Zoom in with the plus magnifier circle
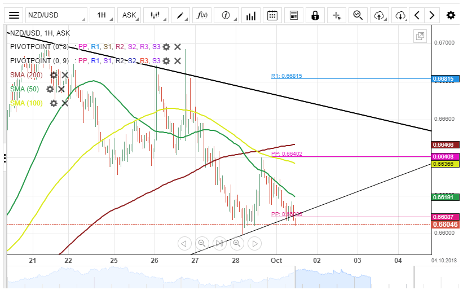Screen dimensions: 463x290 click(237, 244)
